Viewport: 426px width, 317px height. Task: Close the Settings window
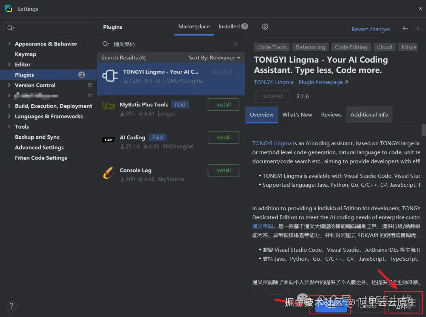tap(420, 9)
